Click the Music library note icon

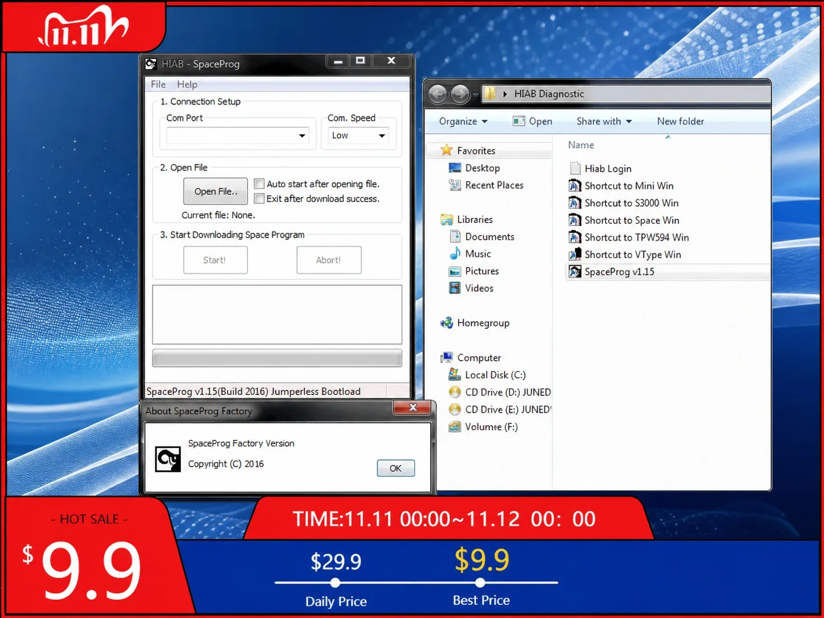(x=455, y=254)
